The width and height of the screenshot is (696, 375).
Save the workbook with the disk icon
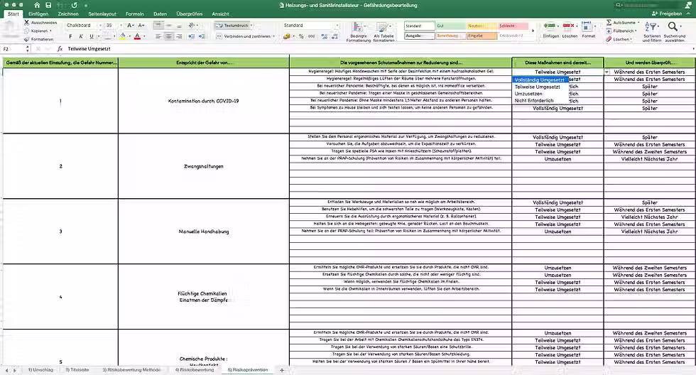pyautogui.click(x=48, y=5)
